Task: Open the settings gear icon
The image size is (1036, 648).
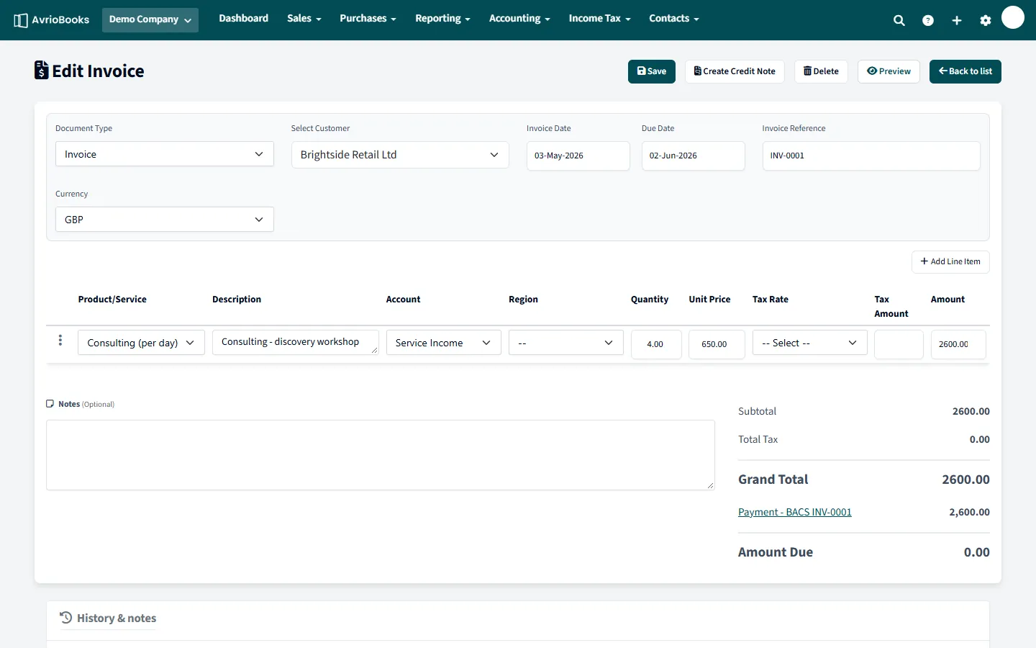Action: click(x=986, y=21)
